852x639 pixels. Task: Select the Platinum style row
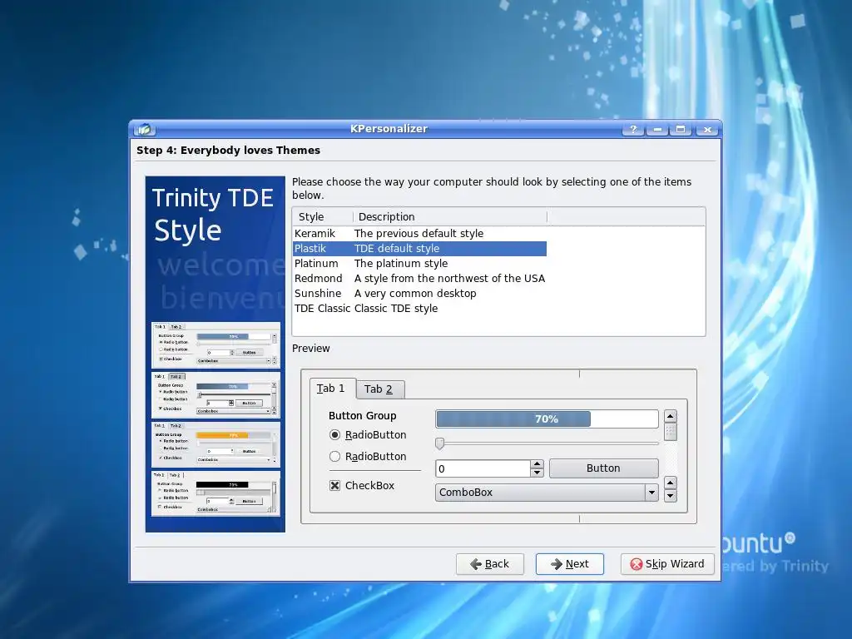[419, 264]
